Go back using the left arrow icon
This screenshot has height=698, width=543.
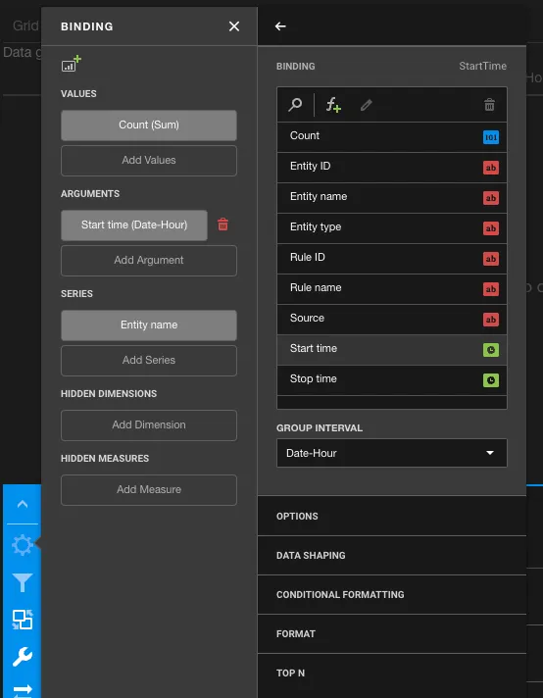pos(280,26)
